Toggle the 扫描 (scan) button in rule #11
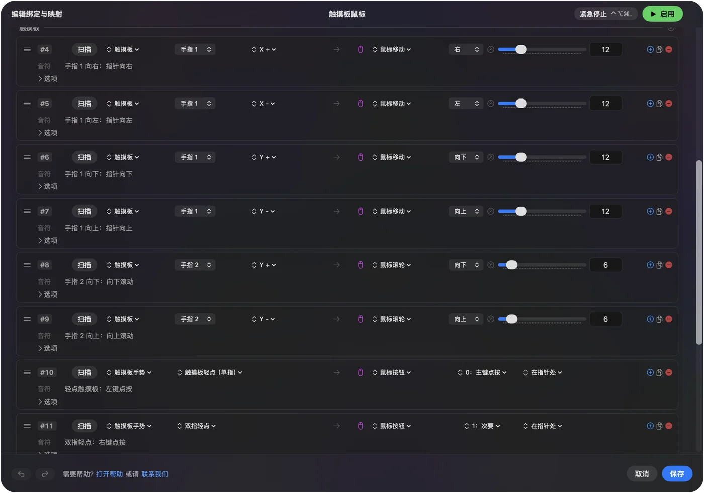Screen dimensions: 704x493 coord(84,426)
